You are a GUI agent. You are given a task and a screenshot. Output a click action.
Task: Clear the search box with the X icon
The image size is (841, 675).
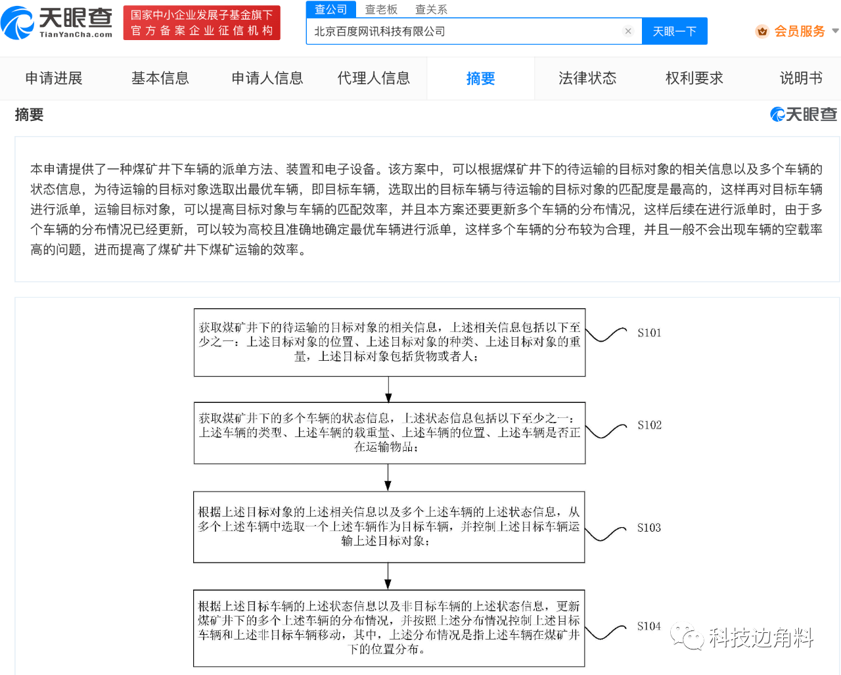[628, 31]
